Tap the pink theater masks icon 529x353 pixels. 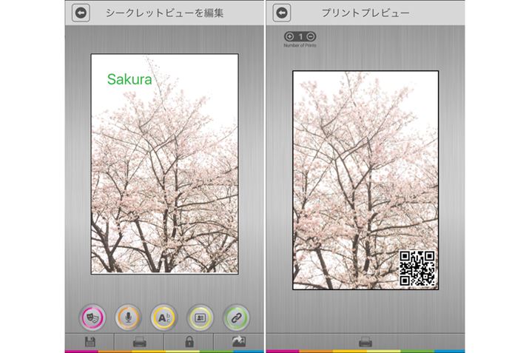tap(92, 317)
